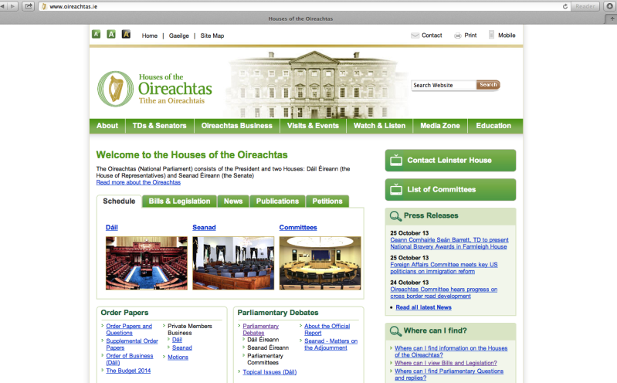Open Where can I view Bills link
This screenshot has height=383, width=617.
coord(446,363)
